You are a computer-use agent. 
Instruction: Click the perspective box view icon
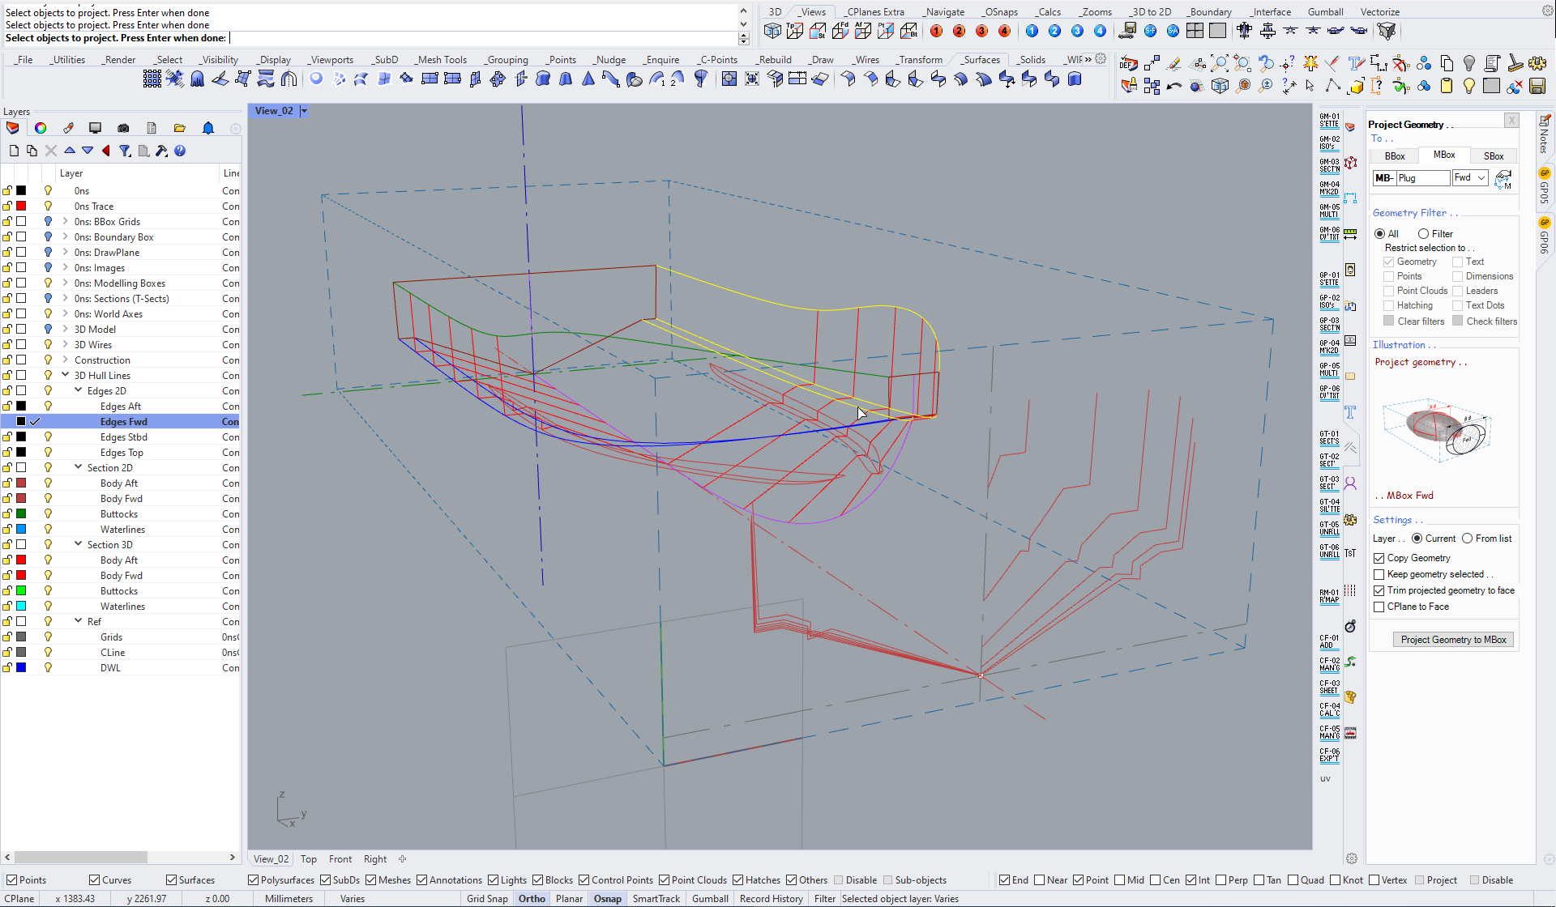(772, 31)
